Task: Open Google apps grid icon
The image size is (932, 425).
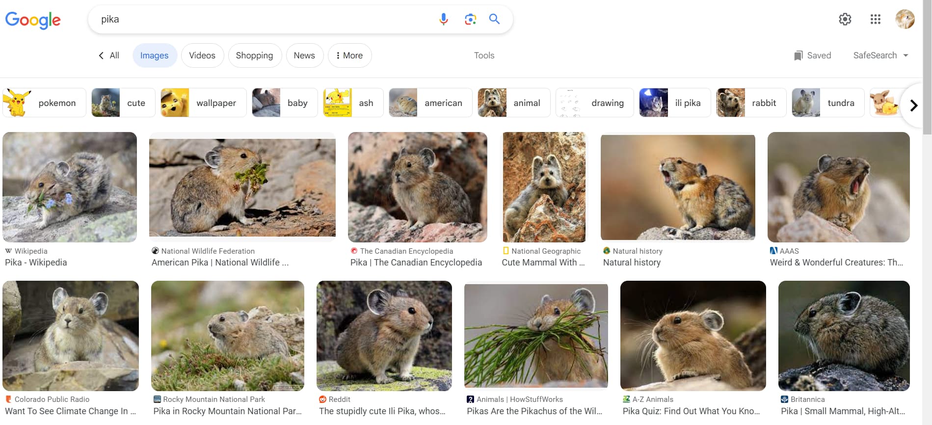Action: pos(875,19)
